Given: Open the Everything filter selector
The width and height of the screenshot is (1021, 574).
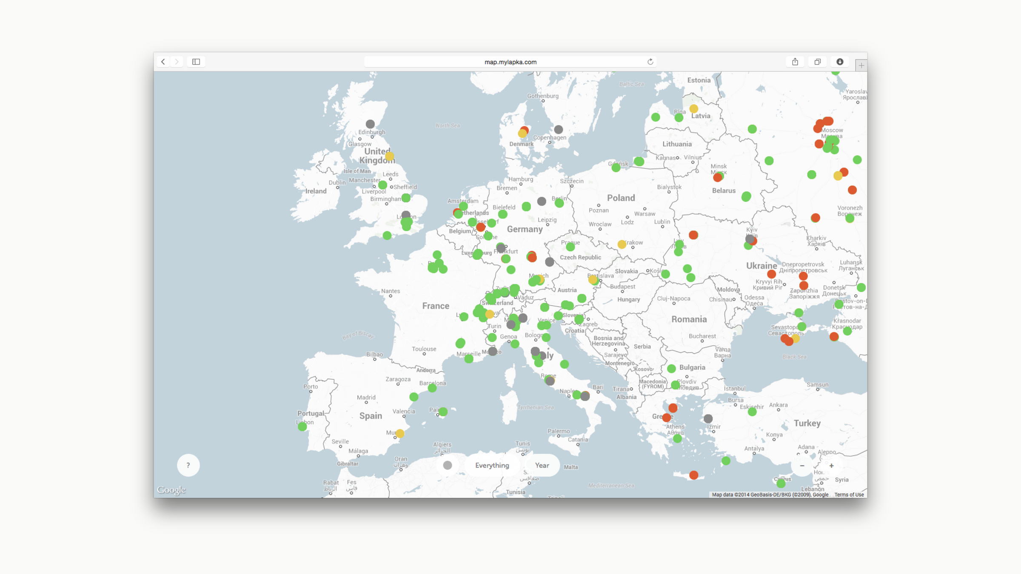Looking at the screenshot, I should pos(492,465).
